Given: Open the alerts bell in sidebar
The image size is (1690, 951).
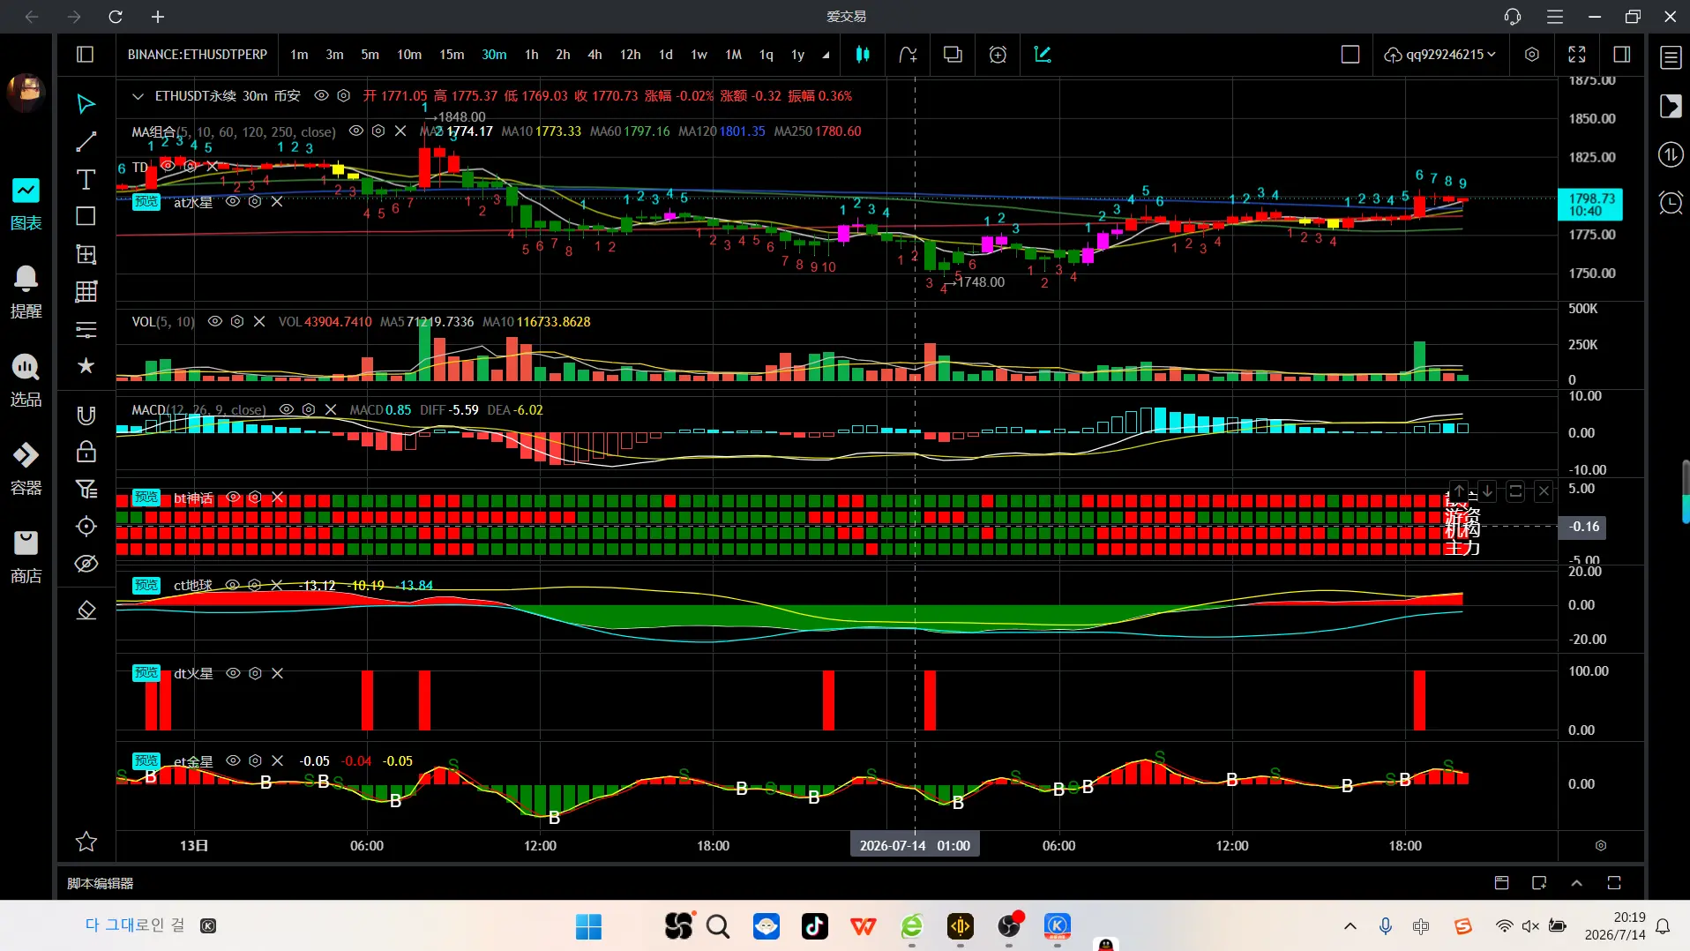Looking at the screenshot, I should point(26,291).
